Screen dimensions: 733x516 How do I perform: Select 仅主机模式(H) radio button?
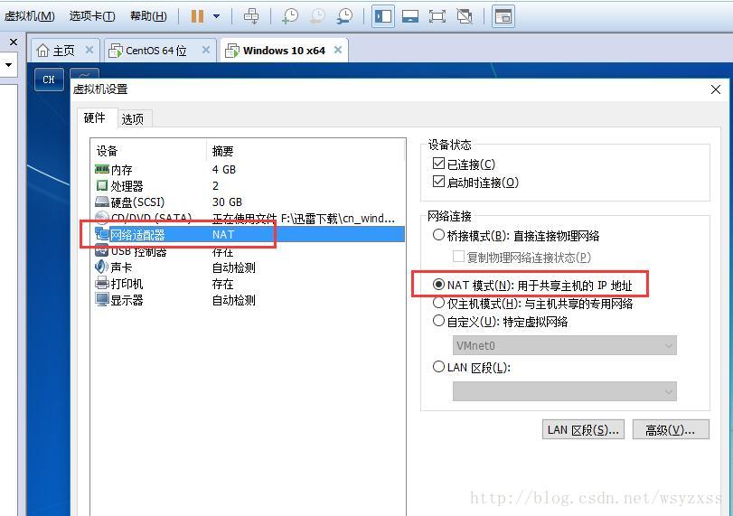click(x=438, y=303)
